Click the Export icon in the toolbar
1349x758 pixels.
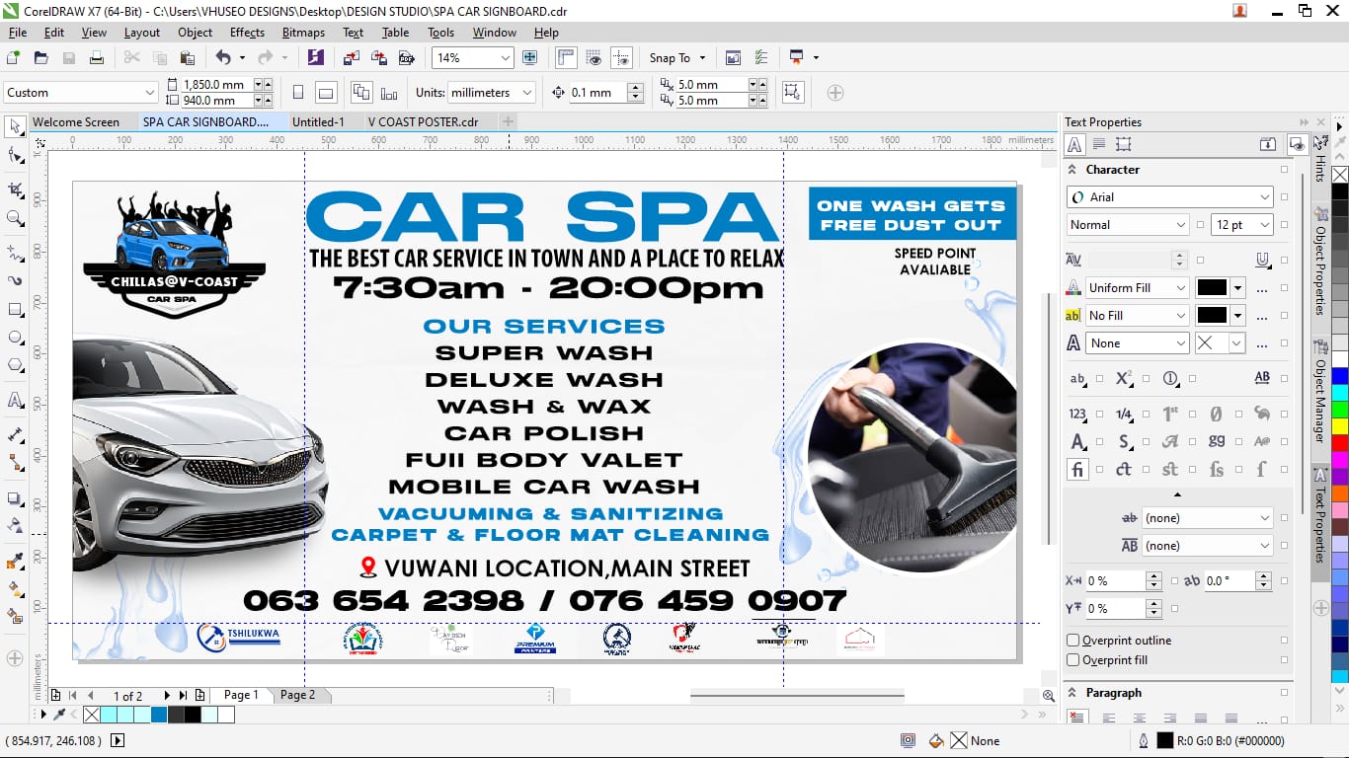pyautogui.click(x=377, y=58)
